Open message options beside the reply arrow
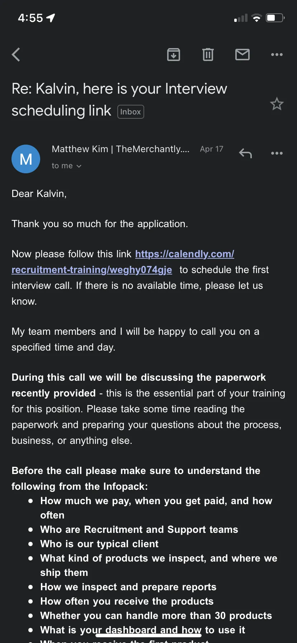 click(277, 153)
